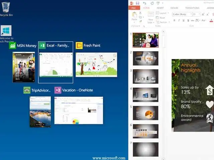214x160 pixels.
Task: Select slide 3 thumbnail in PowerPoint
Action: point(146,76)
